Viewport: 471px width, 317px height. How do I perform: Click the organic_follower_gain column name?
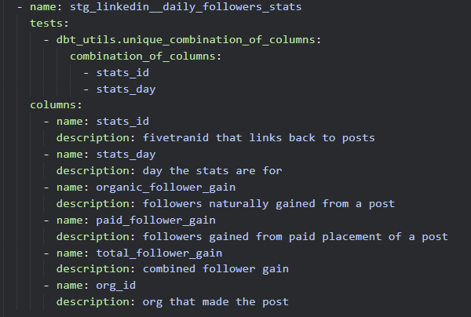coord(165,187)
